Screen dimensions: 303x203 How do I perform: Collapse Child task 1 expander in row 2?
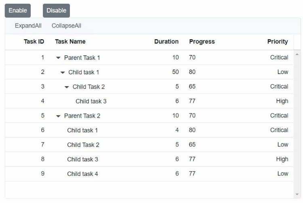point(62,72)
